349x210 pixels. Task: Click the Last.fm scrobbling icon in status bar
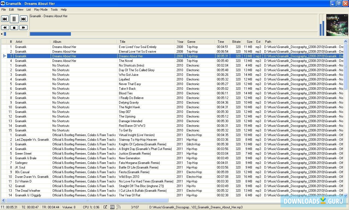pos(112,207)
